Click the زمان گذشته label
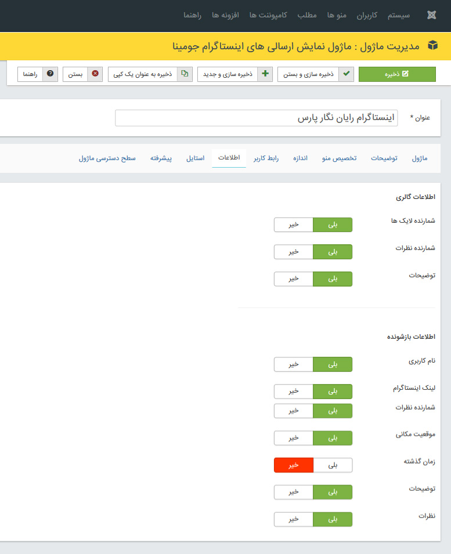 (420, 461)
